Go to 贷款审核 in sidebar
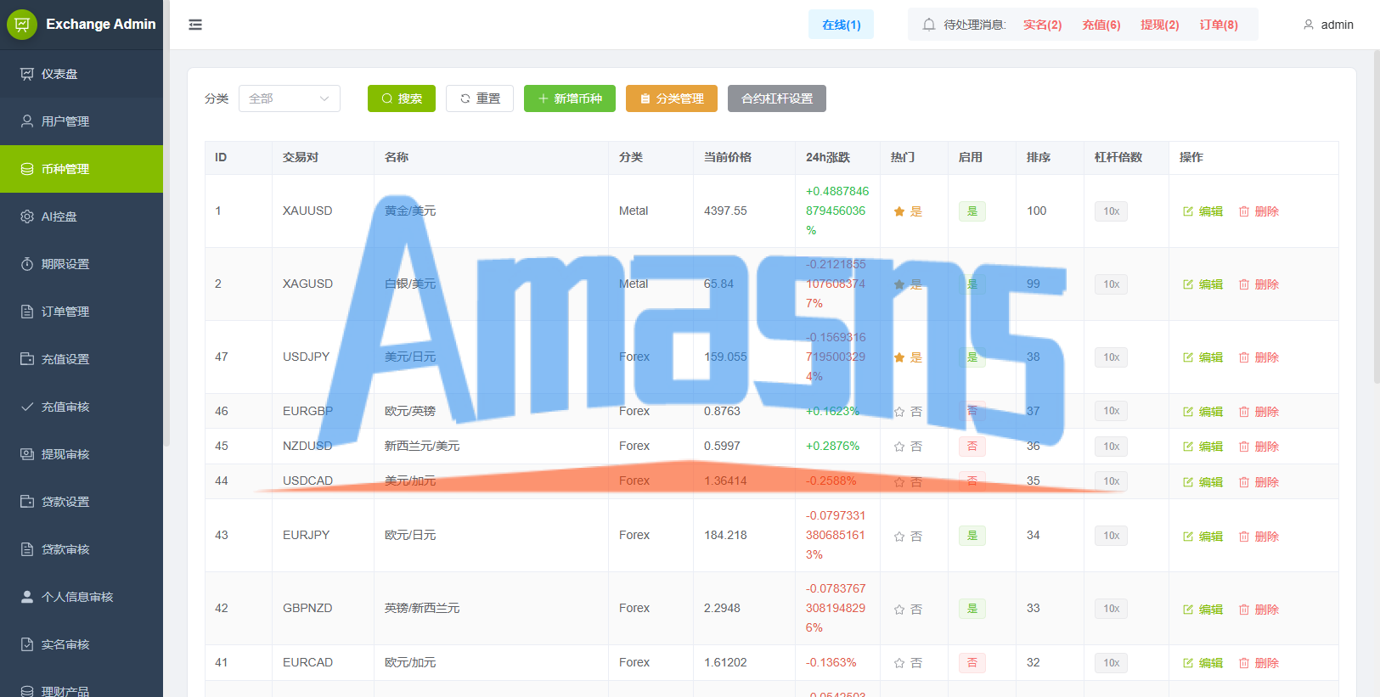The height and width of the screenshot is (697, 1380). click(82, 549)
